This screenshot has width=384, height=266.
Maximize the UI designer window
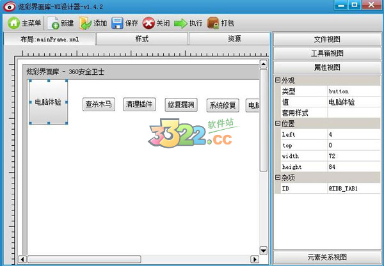click(355, 5)
